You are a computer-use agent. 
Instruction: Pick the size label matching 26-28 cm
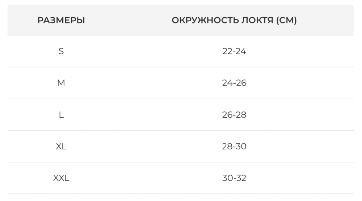[x=61, y=115]
